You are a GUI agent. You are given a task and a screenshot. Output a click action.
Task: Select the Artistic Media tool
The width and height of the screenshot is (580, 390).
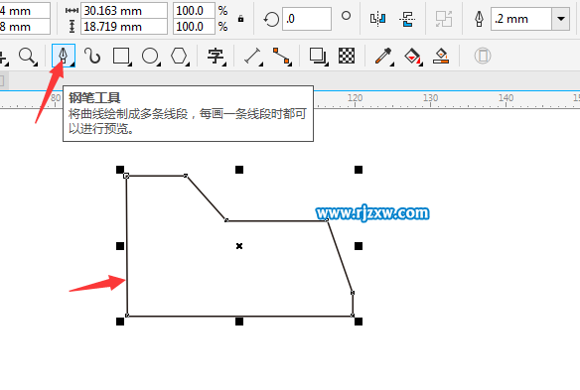92,57
